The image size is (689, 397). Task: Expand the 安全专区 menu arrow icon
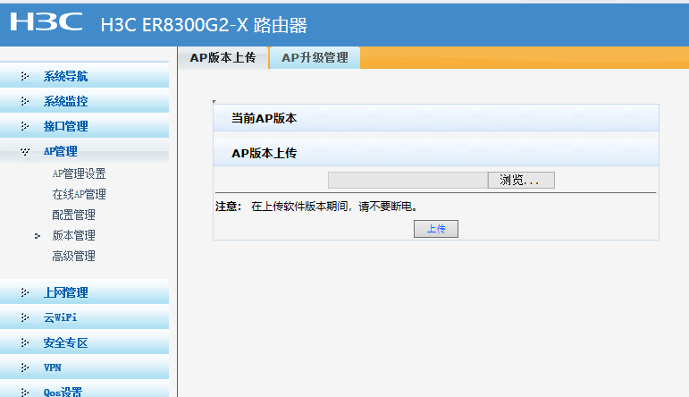coord(25,342)
